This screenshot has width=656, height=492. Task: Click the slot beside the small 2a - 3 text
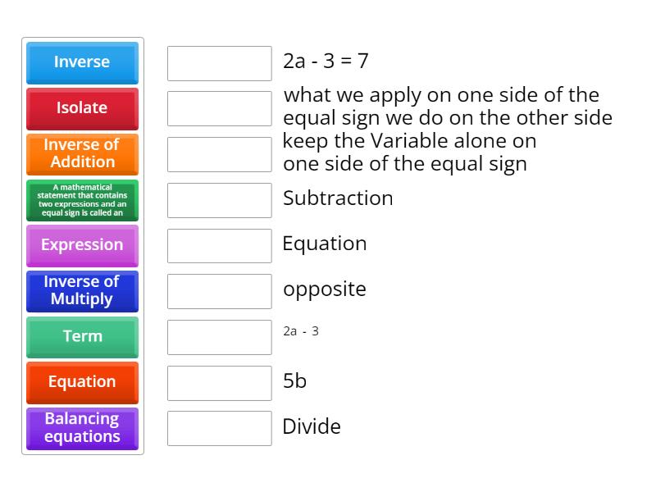click(219, 335)
